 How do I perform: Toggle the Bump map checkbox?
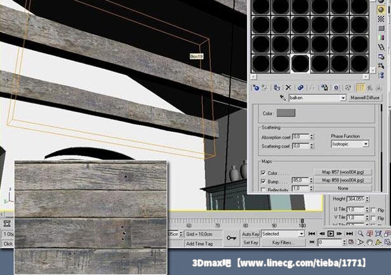(x=262, y=181)
